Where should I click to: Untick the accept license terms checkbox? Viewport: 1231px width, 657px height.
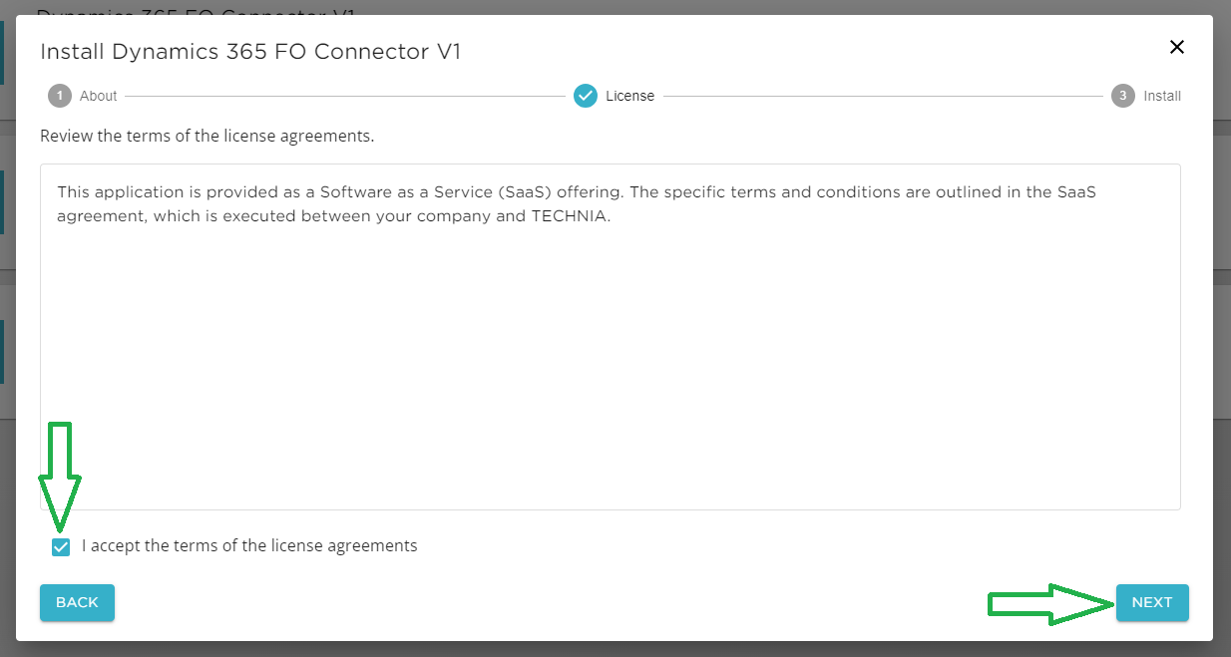click(x=61, y=546)
